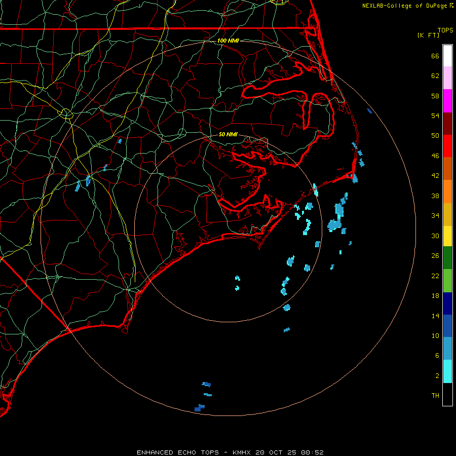The height and width of the screenshot is (456, 456).
Task: Pick the cyan legend swatch
Action: pyautogui.click(x=447, y=371)
